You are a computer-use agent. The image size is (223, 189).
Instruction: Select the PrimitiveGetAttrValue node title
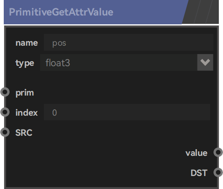(61, 12)
